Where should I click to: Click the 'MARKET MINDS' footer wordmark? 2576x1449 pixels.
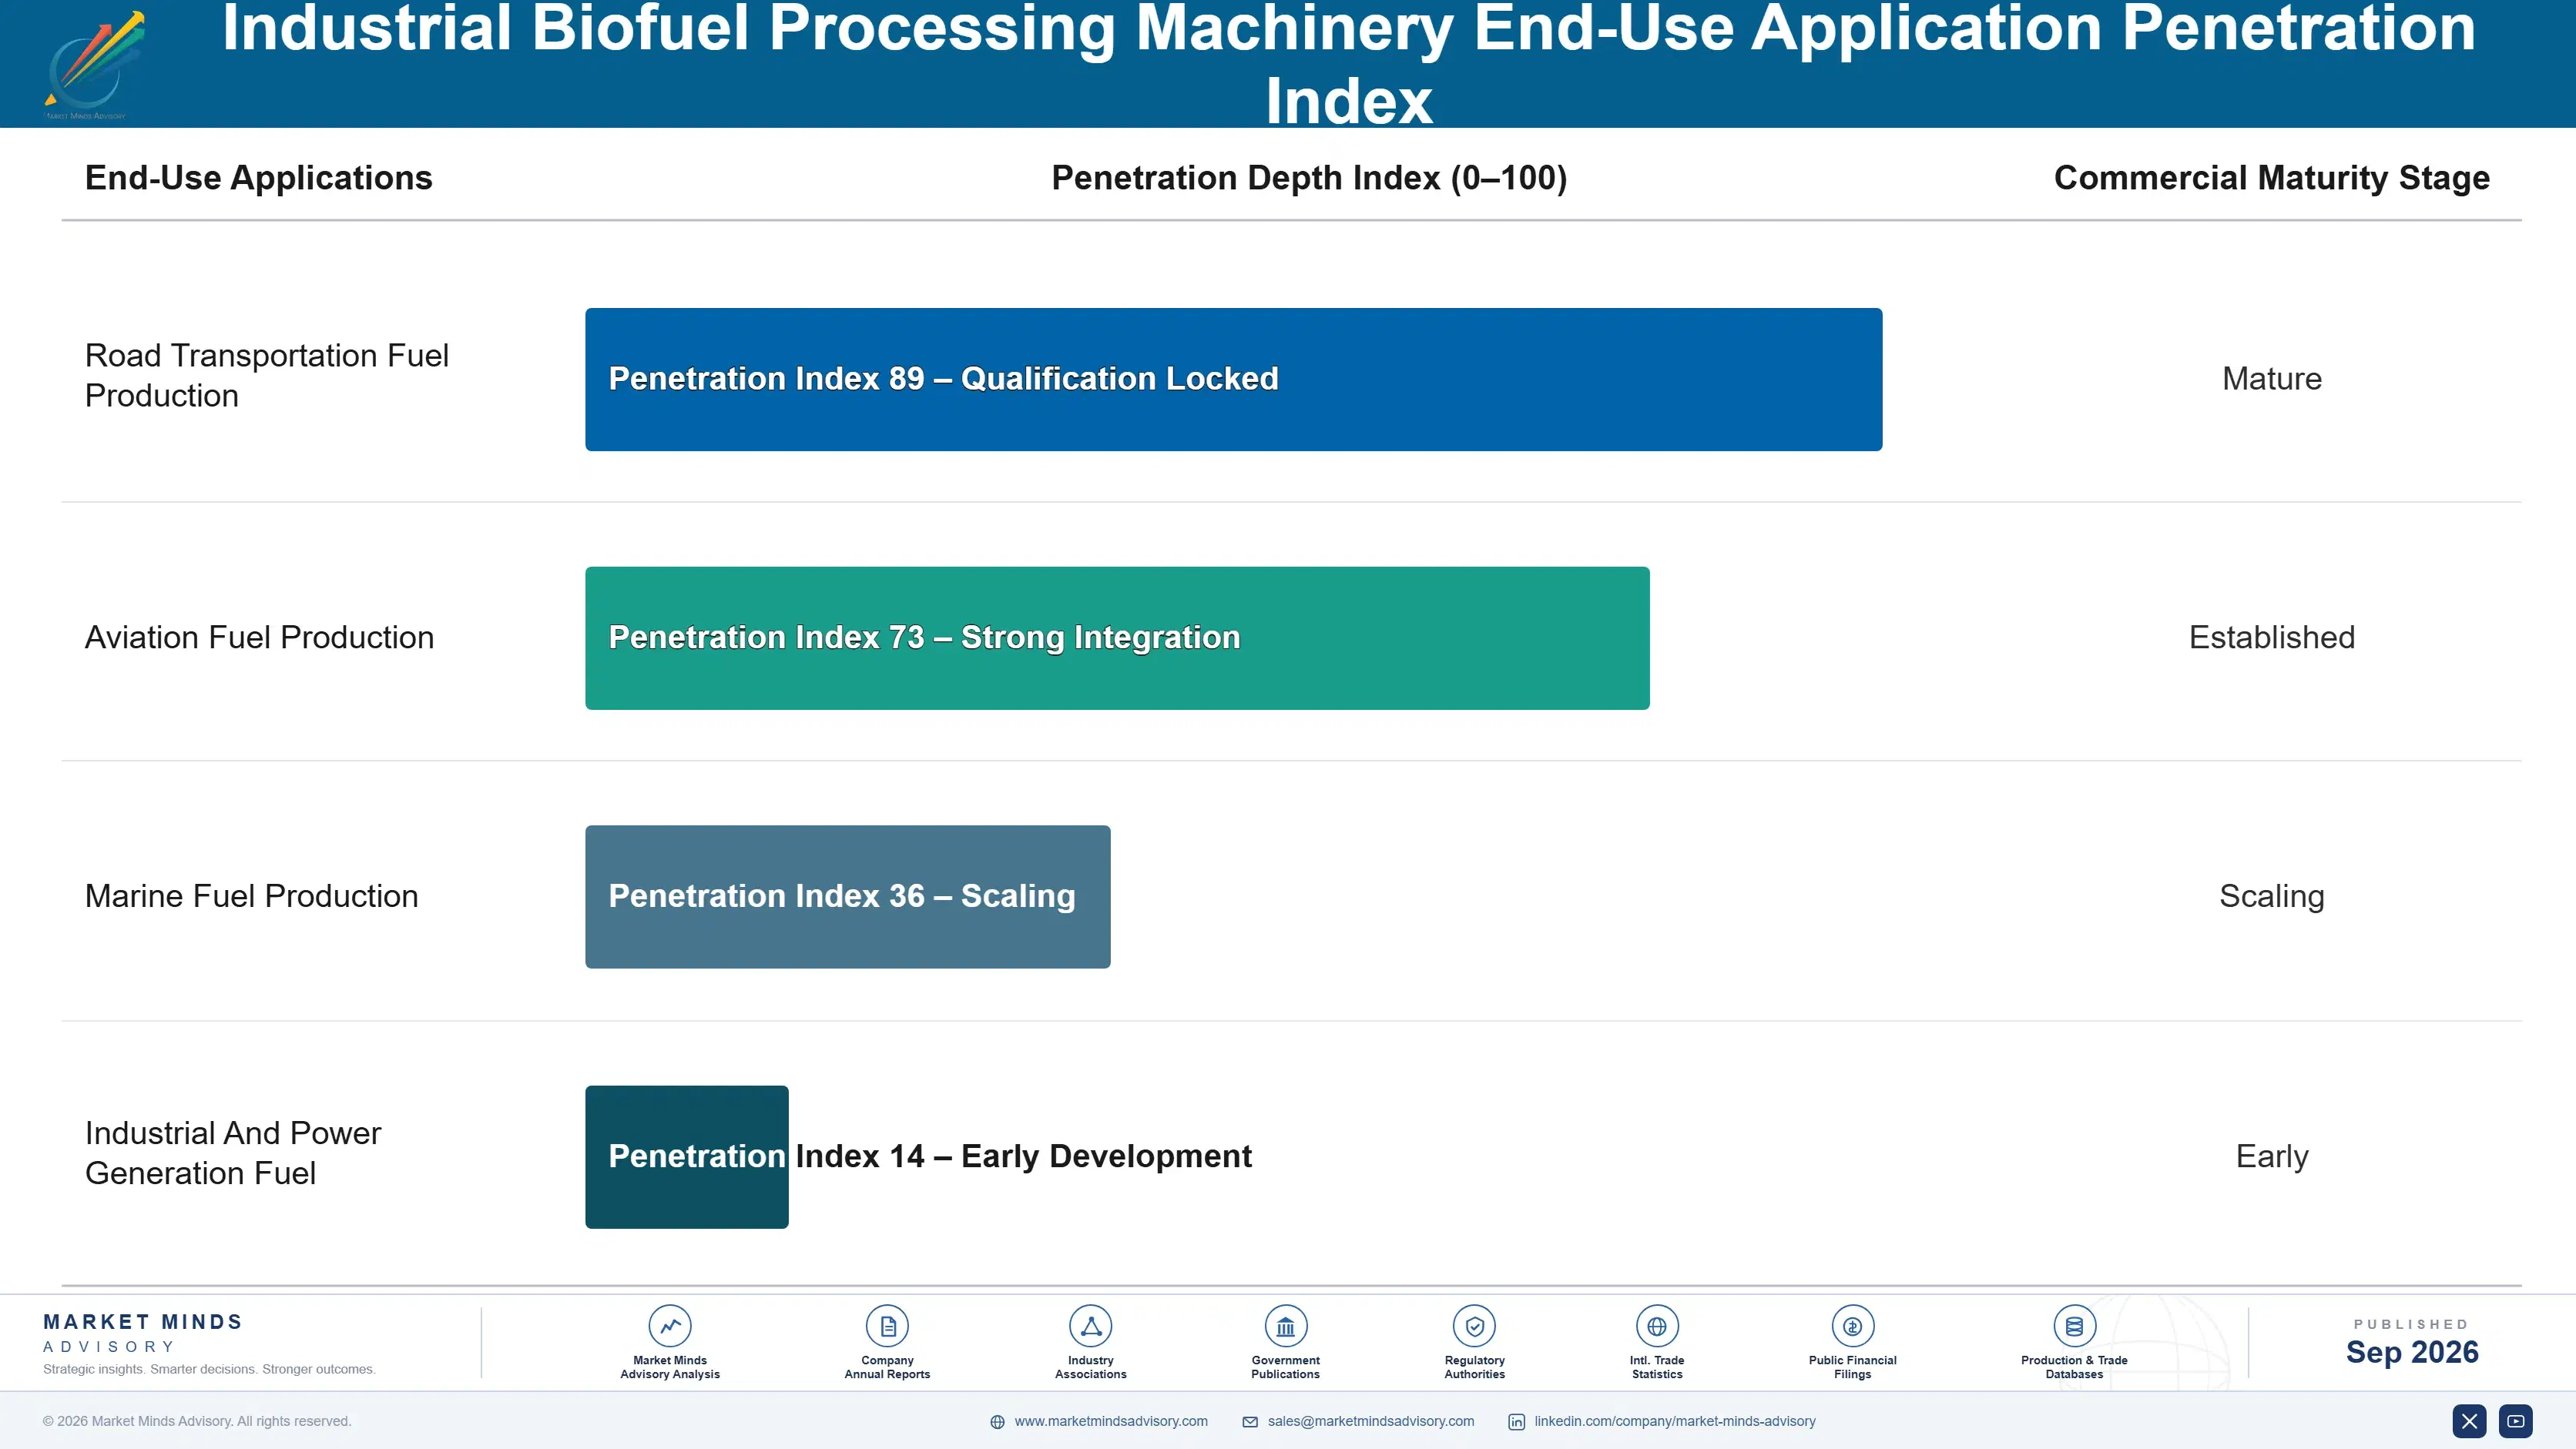click(143, 1322)
